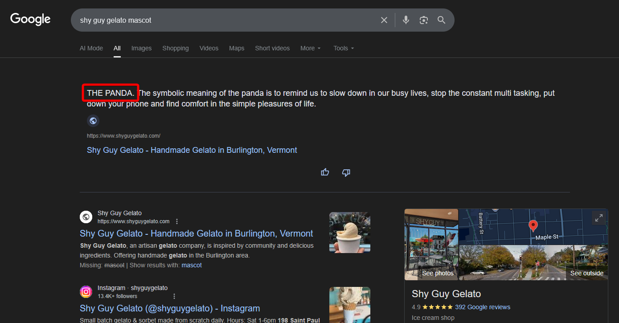Switch to Shopping tab
The width and height of the screenshot is (619, 323).
(x=176, y=48)
